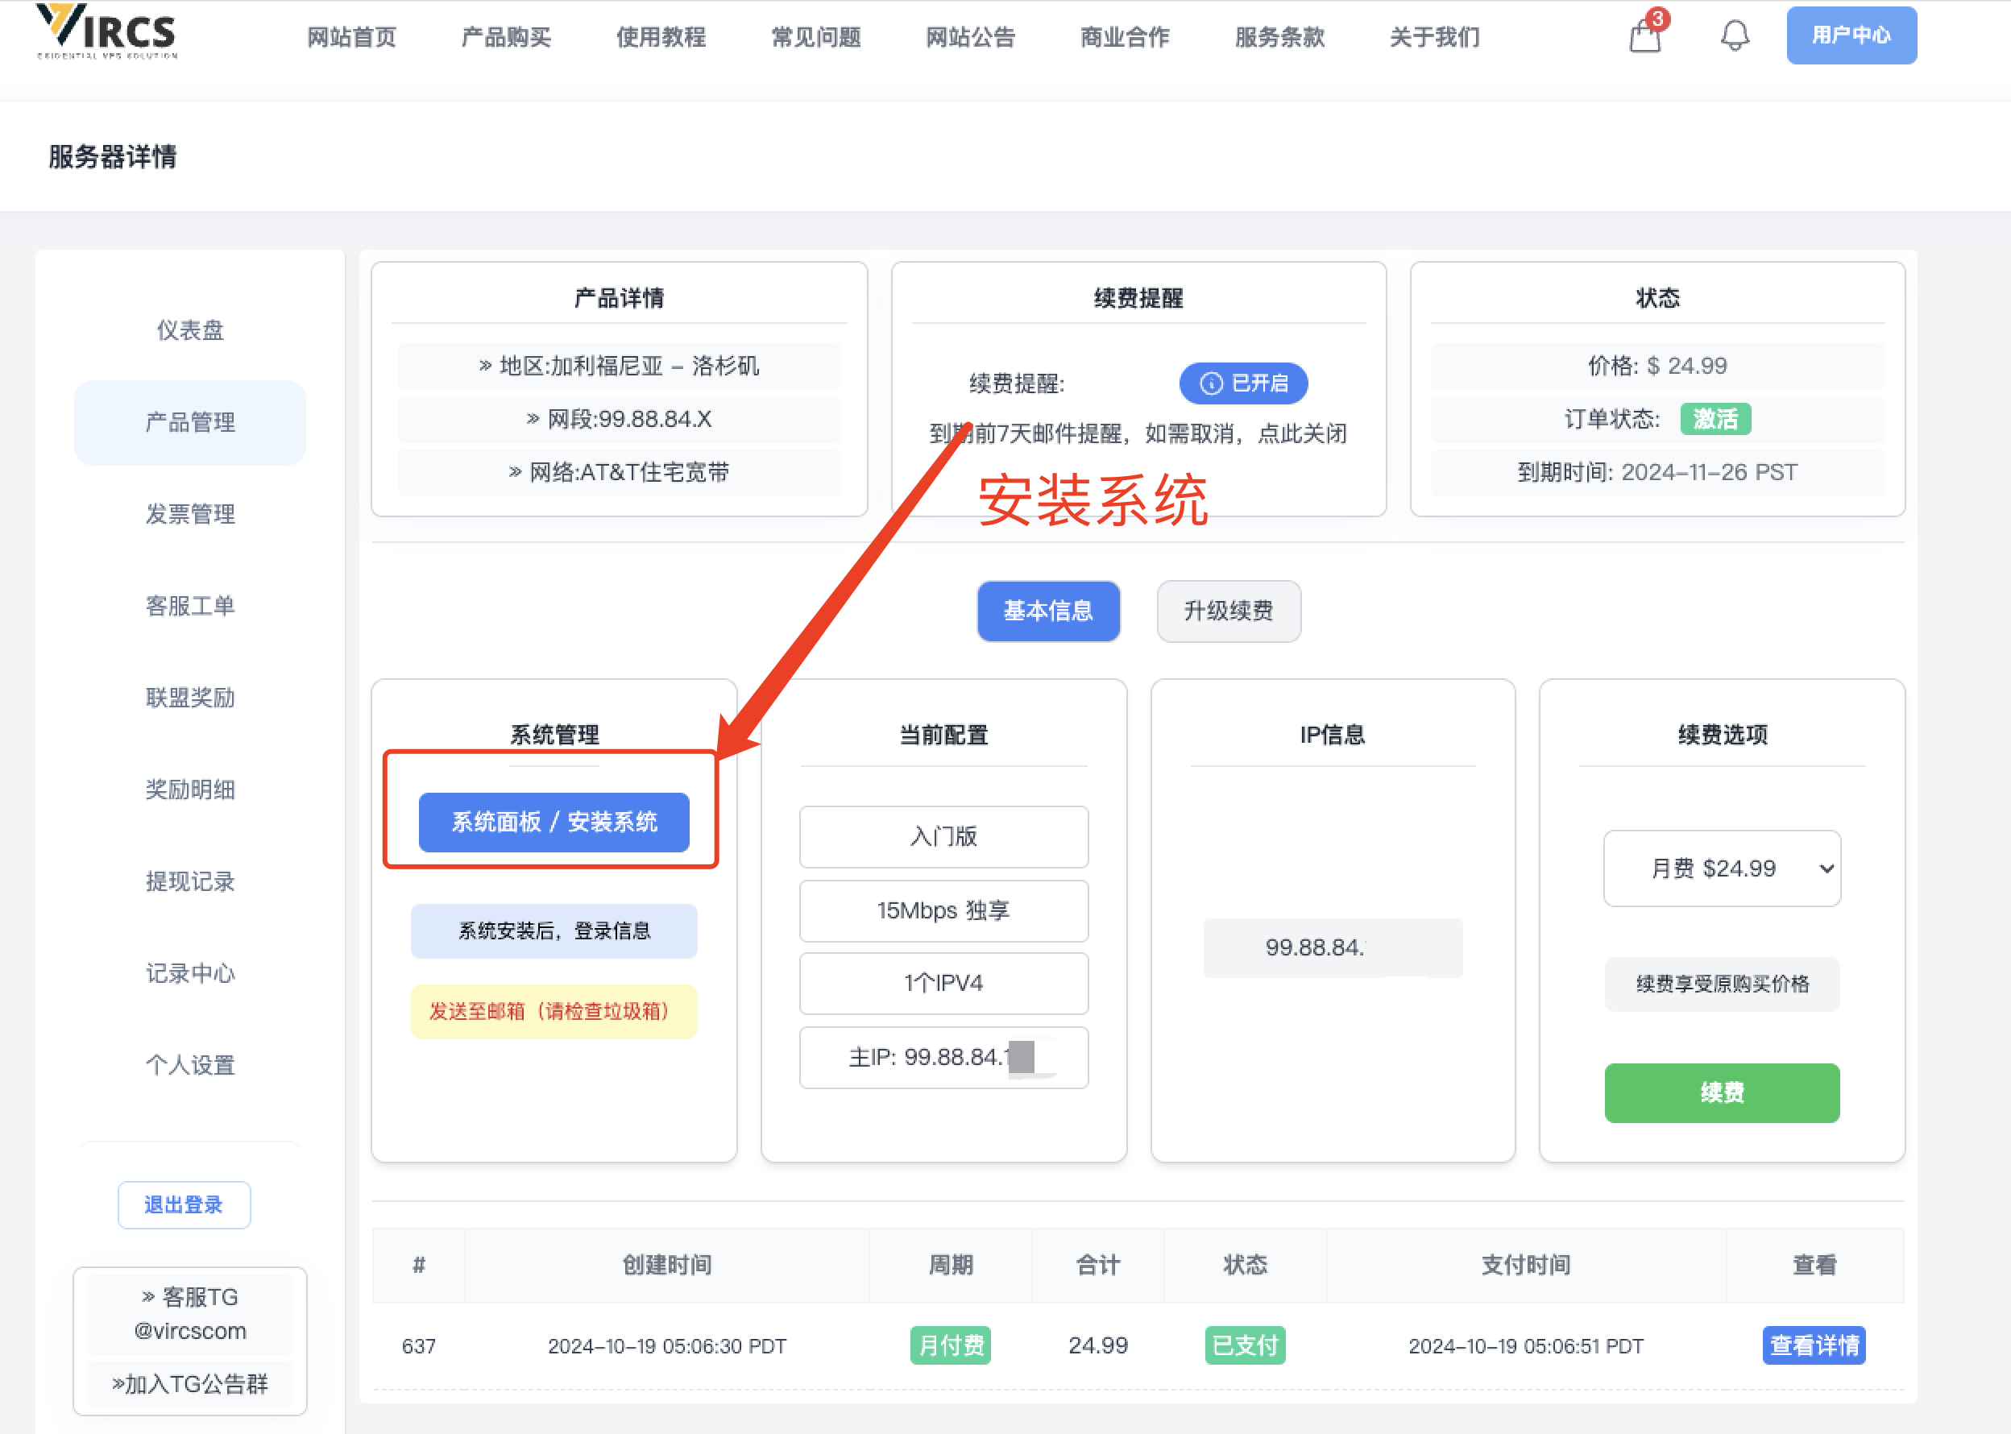
Task: Go to 使用教程 menu item
Action: 661,37
